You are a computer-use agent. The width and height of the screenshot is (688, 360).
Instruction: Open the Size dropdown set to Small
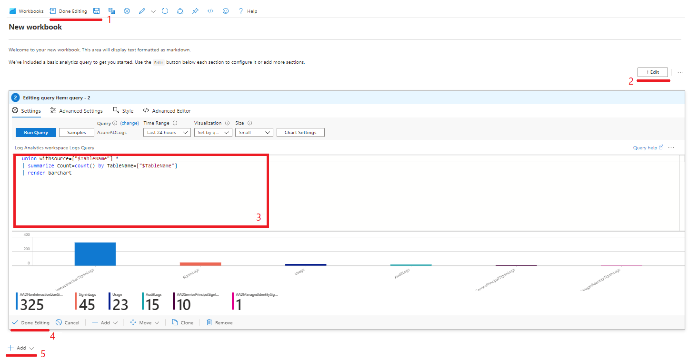[x=254, y=133]
